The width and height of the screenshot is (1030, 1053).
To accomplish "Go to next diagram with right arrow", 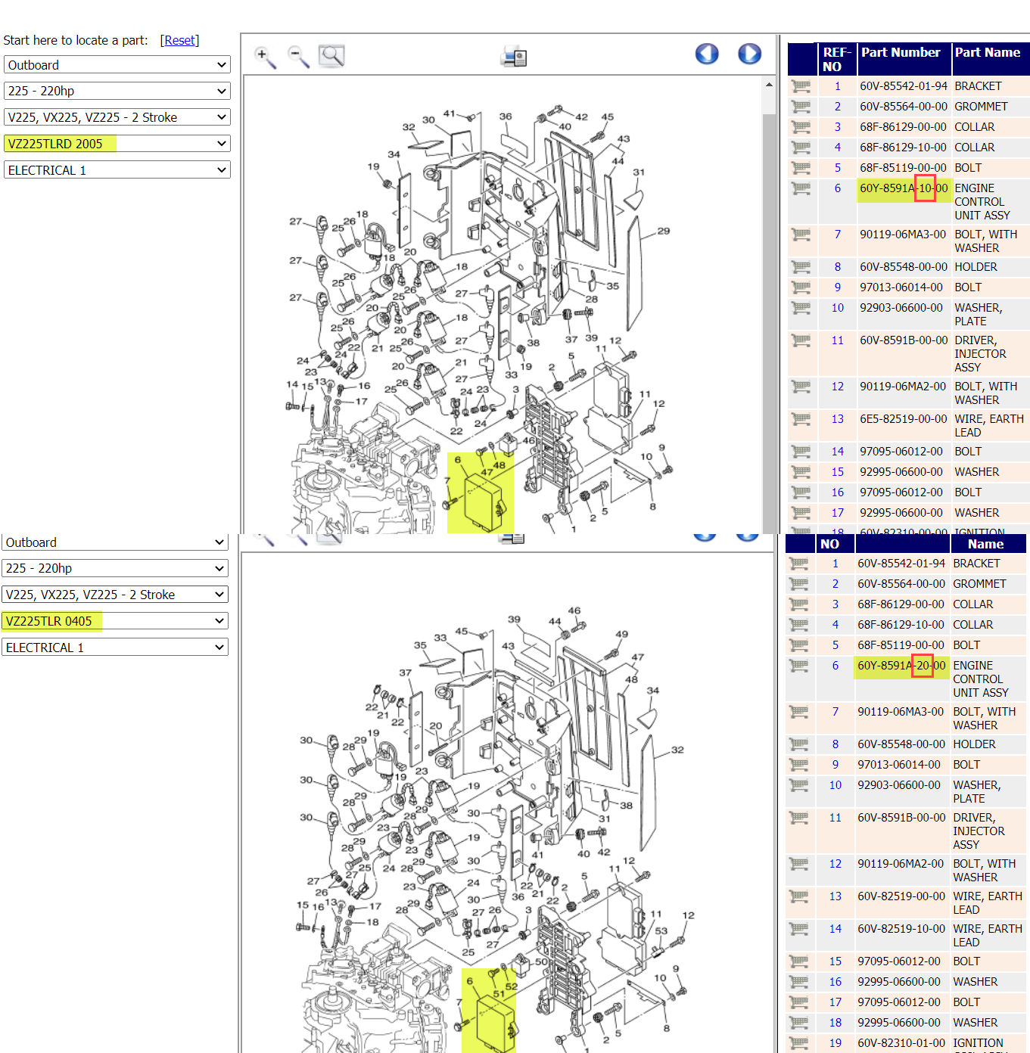I will pos(749,54).
